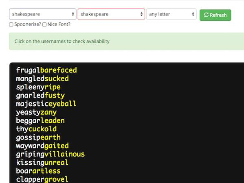Click the yeastyzany username

coord(36,112)
